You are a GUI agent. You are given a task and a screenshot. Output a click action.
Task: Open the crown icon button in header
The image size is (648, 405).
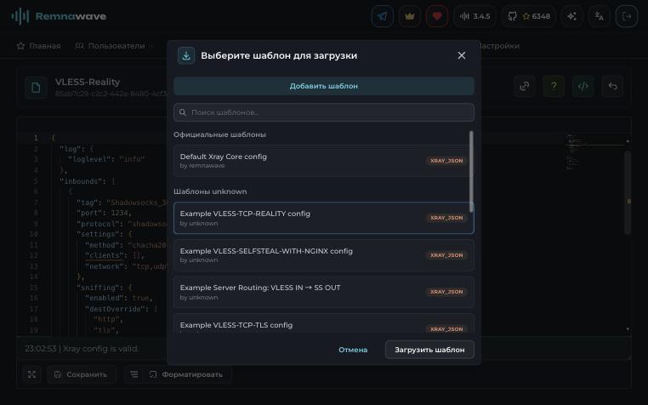pyautogui.click(x=410, y=16)
